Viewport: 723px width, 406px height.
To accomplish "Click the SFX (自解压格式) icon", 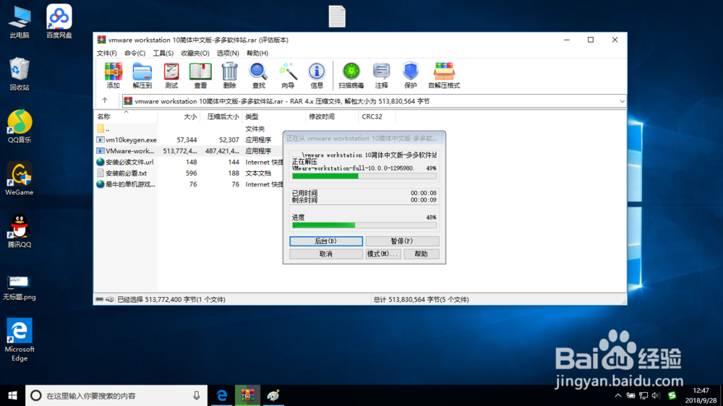I will click(x=444, y=76).
